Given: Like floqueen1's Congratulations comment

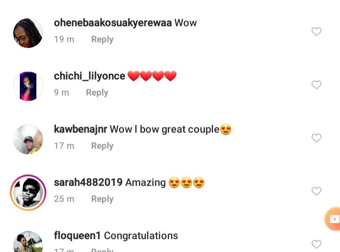Looking at the screenshot, I should [x=316, y=244].
